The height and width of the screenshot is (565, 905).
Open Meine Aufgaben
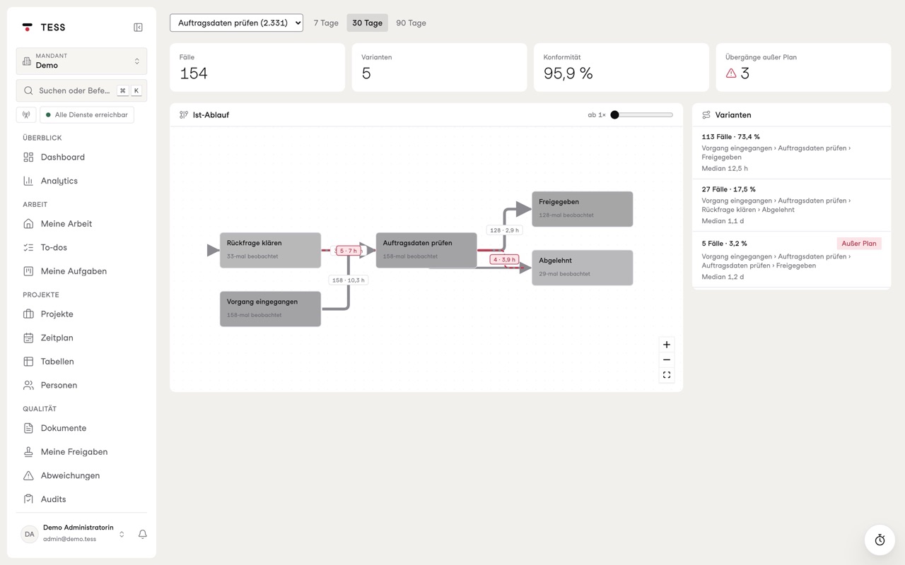click(x=81, y=271)
